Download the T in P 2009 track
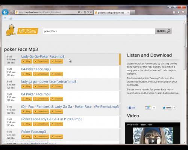This screenshot has width=188, height=150. pos(41,124)
